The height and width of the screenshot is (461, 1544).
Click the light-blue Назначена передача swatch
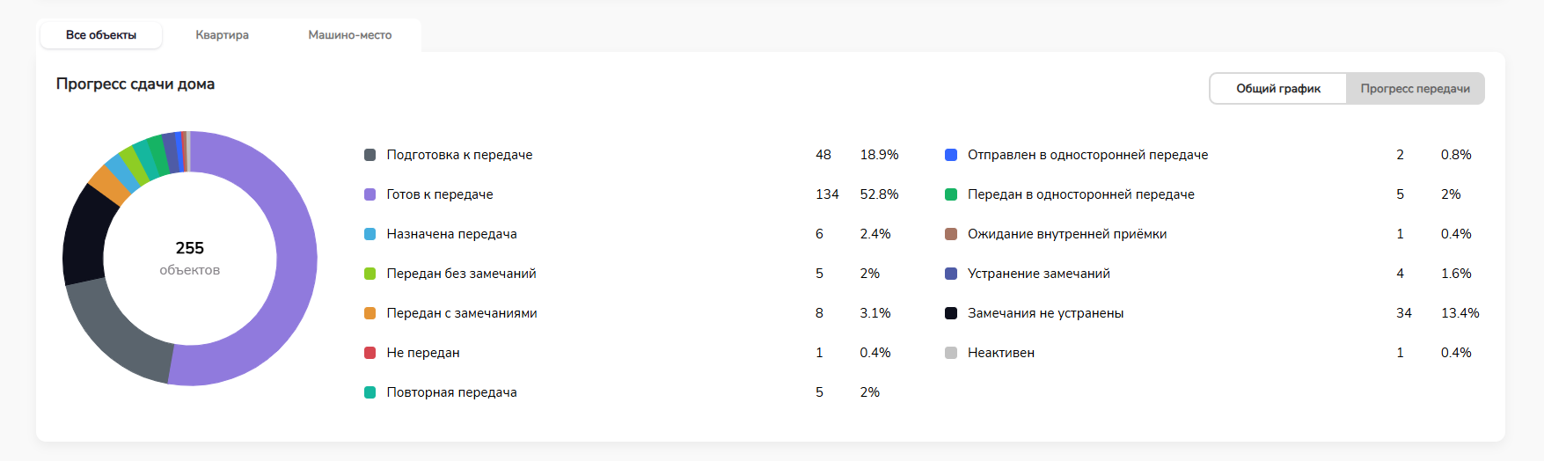point(370,234)
